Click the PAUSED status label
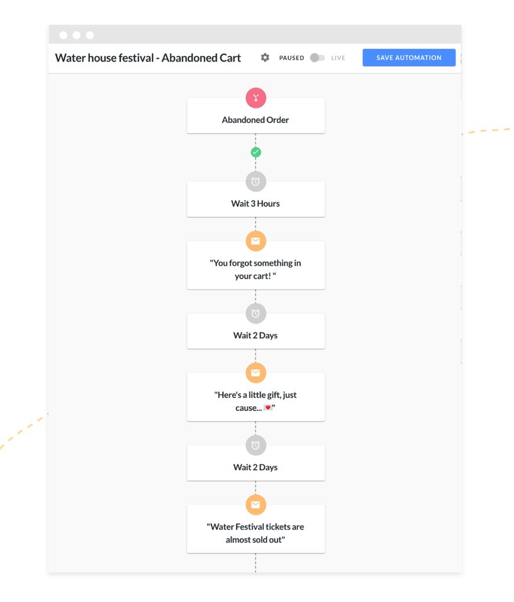 click(x=291, y=58)
